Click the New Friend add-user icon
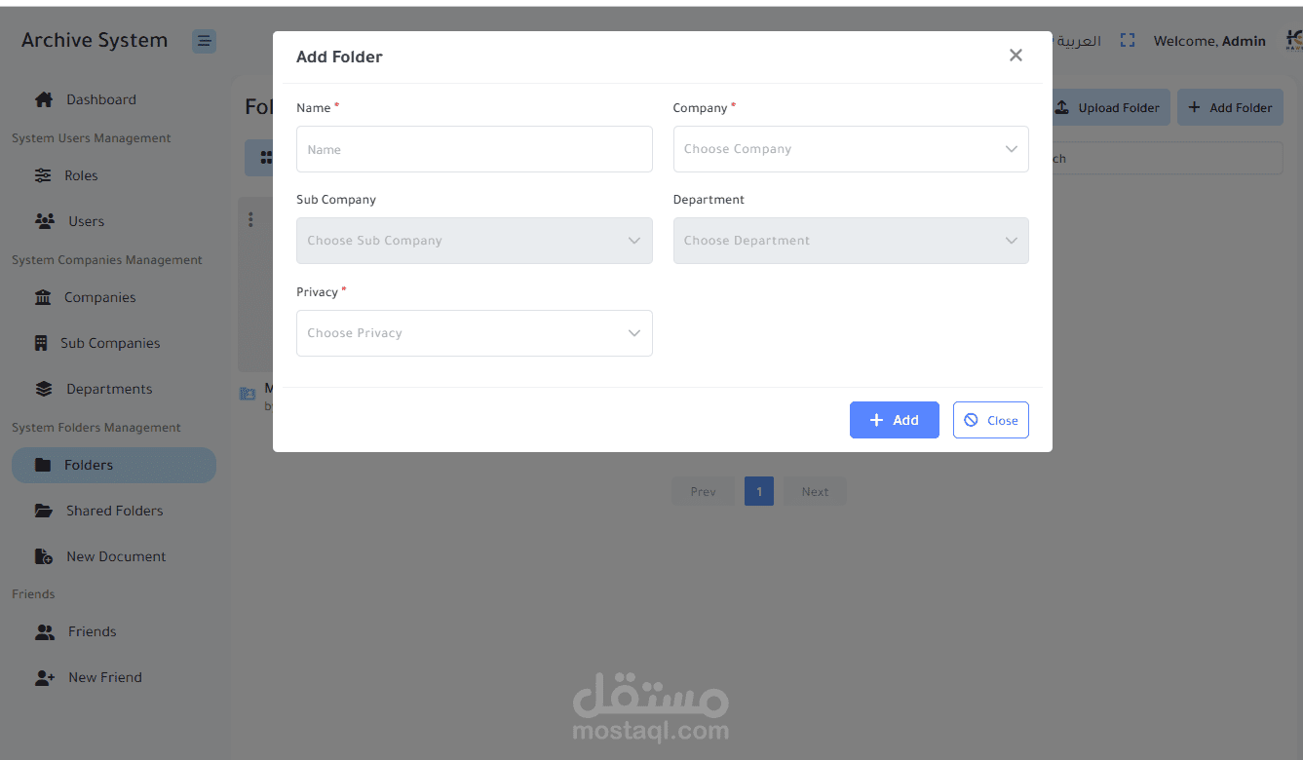The image size is (1303, 760). (45, 677)
